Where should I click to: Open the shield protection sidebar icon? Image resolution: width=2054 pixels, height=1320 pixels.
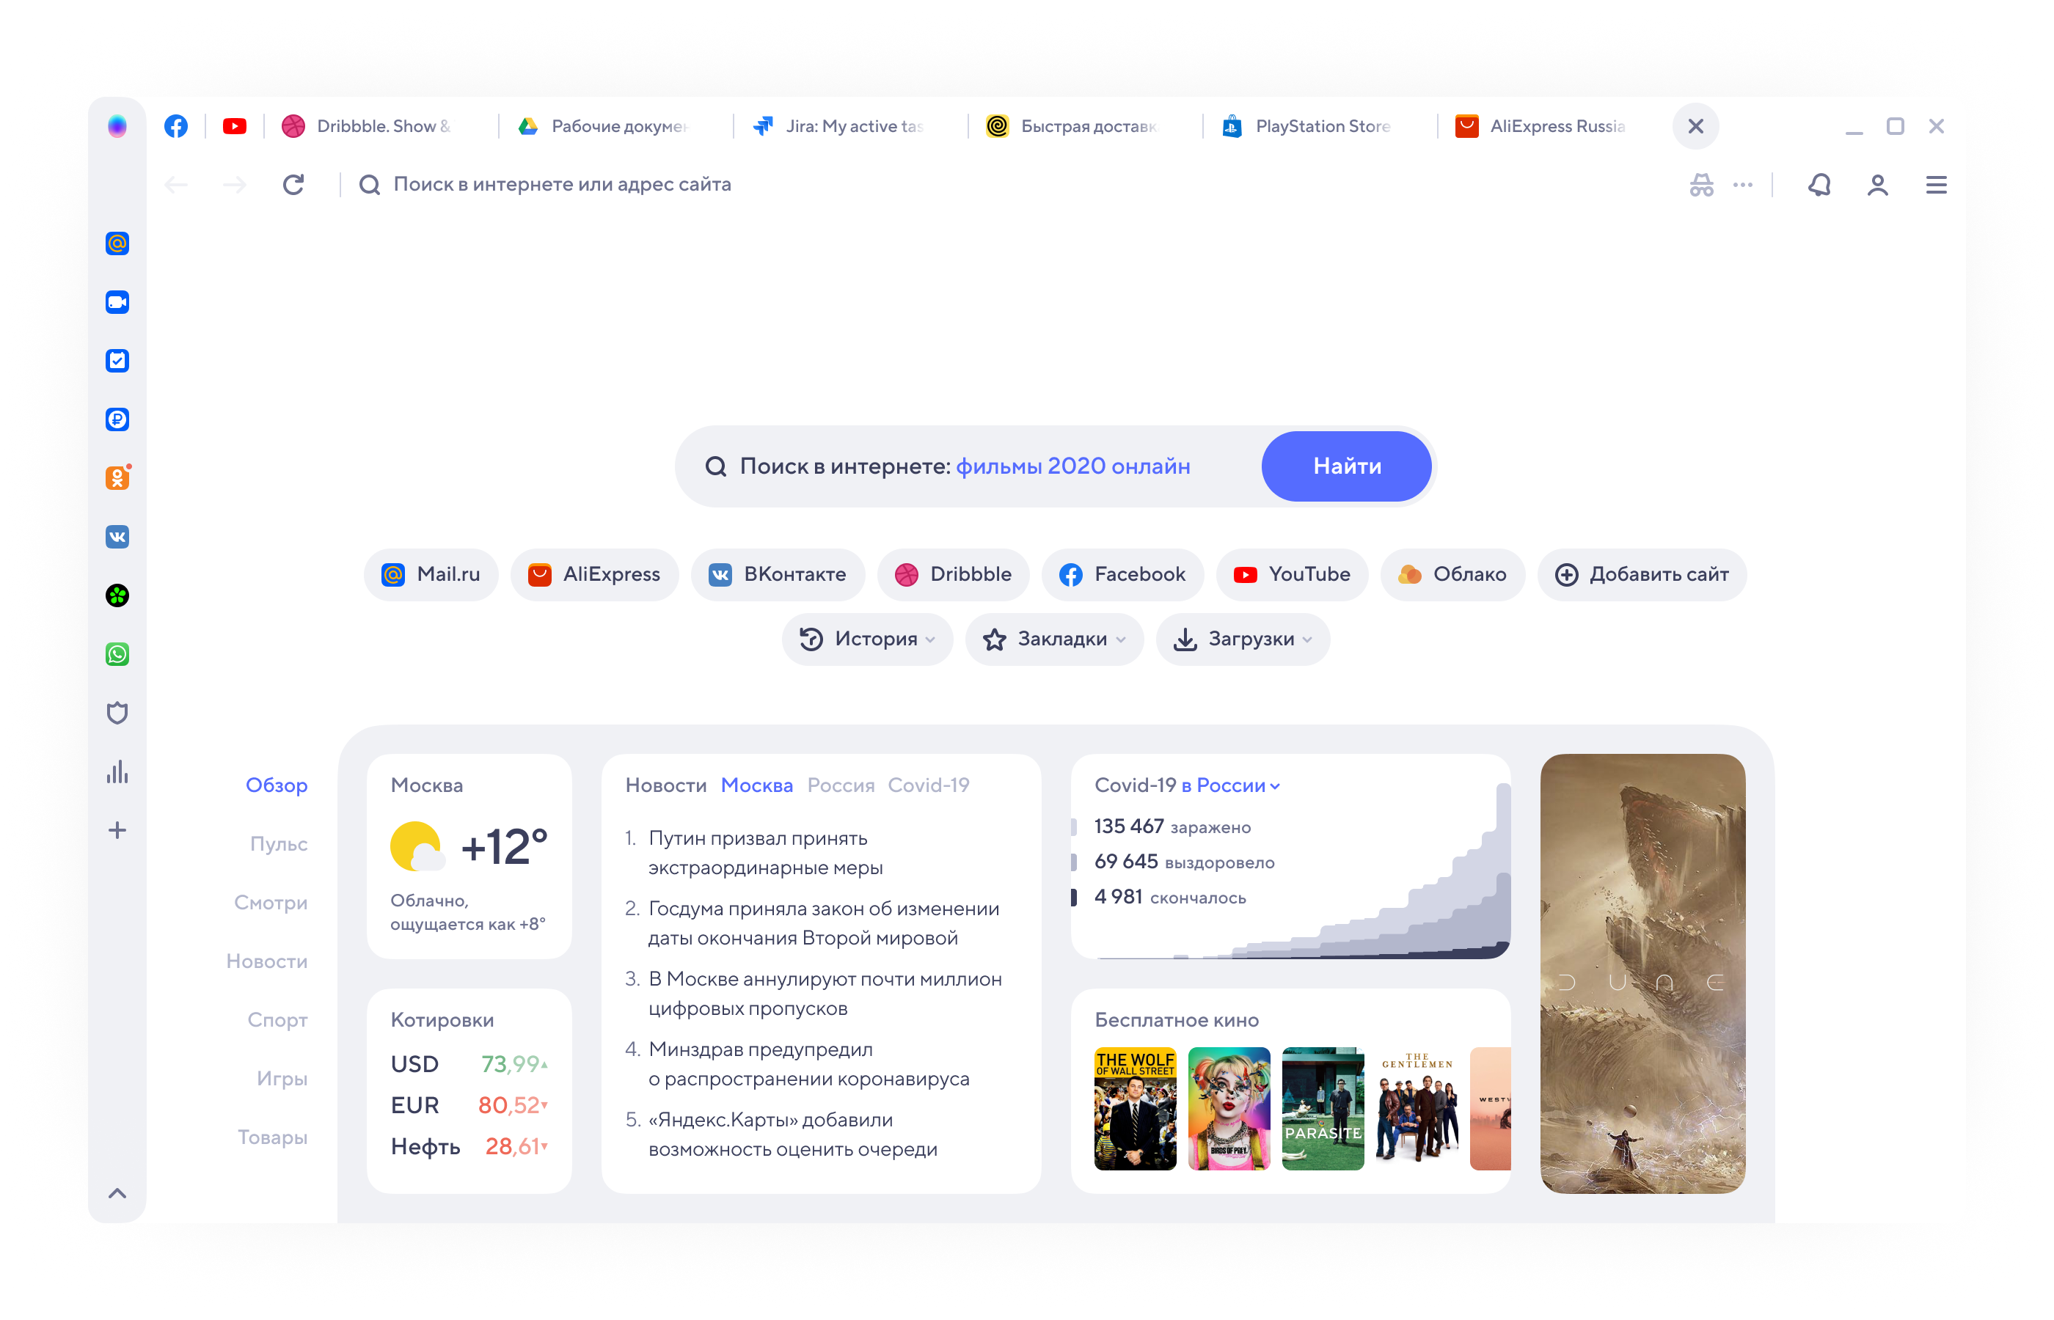click(x=117, y=713)
